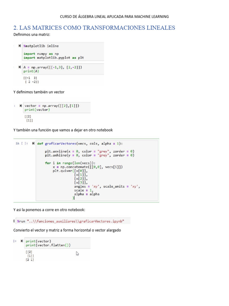Click run icon beside vector = np.array cell
Screen dimensions: 229x306
point(21,106)
